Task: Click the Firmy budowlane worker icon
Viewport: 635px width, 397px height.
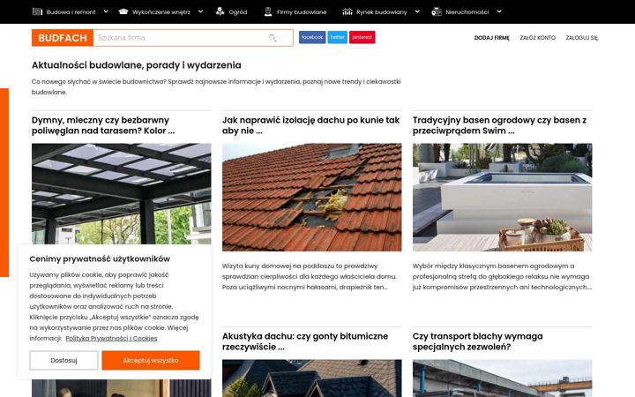Action: 268,11
